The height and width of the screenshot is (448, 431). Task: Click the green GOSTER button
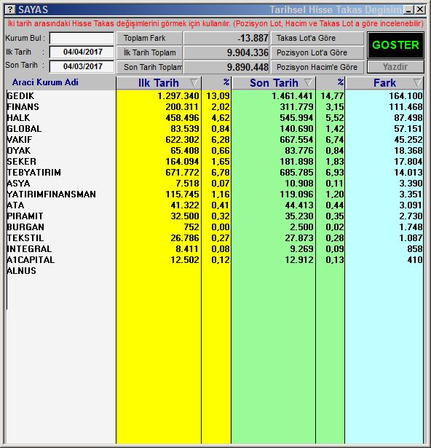click(395, 45)
